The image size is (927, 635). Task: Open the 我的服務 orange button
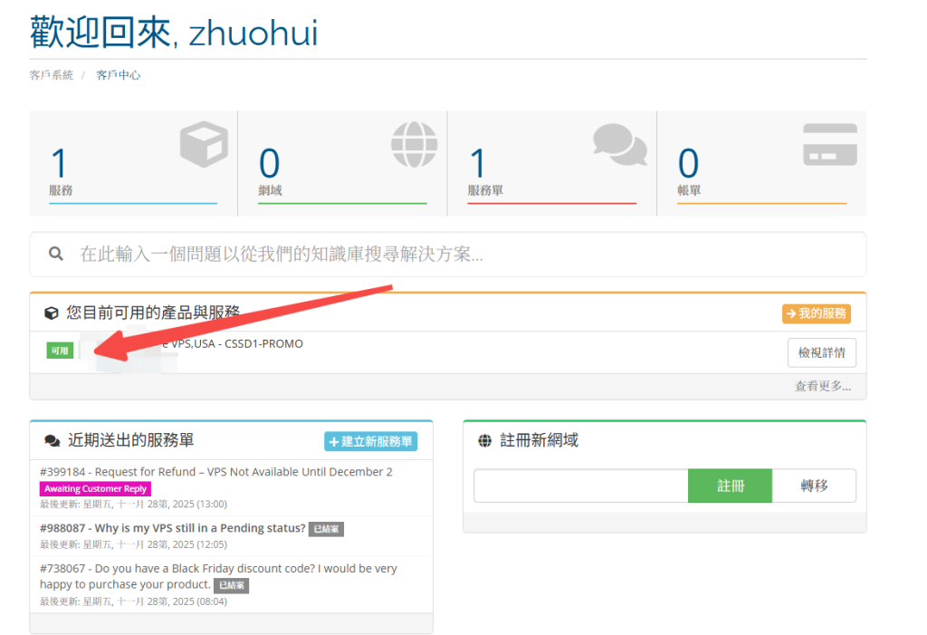[x=816, y=313]
